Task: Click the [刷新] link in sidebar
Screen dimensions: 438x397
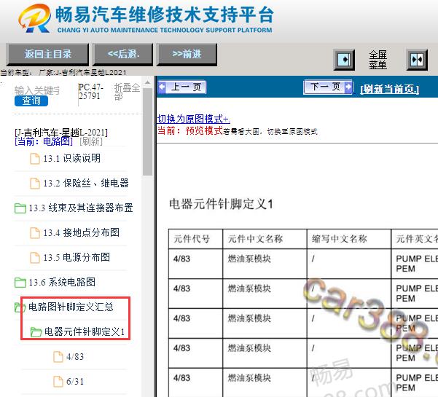Action: (91, 141)
